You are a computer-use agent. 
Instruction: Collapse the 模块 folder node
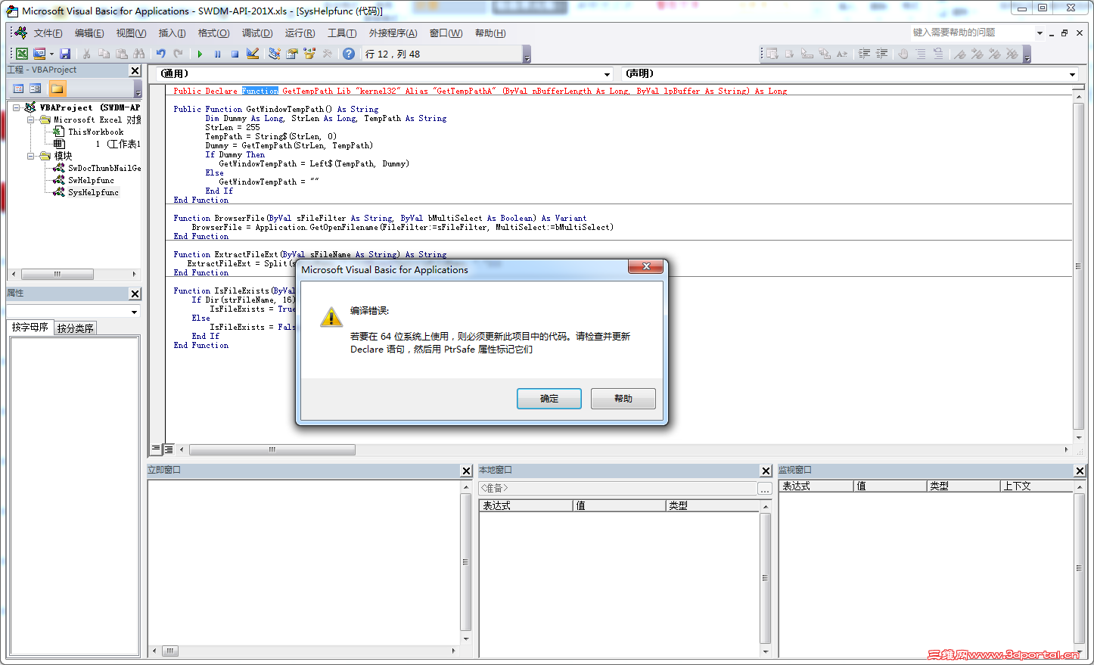point(31,156)
